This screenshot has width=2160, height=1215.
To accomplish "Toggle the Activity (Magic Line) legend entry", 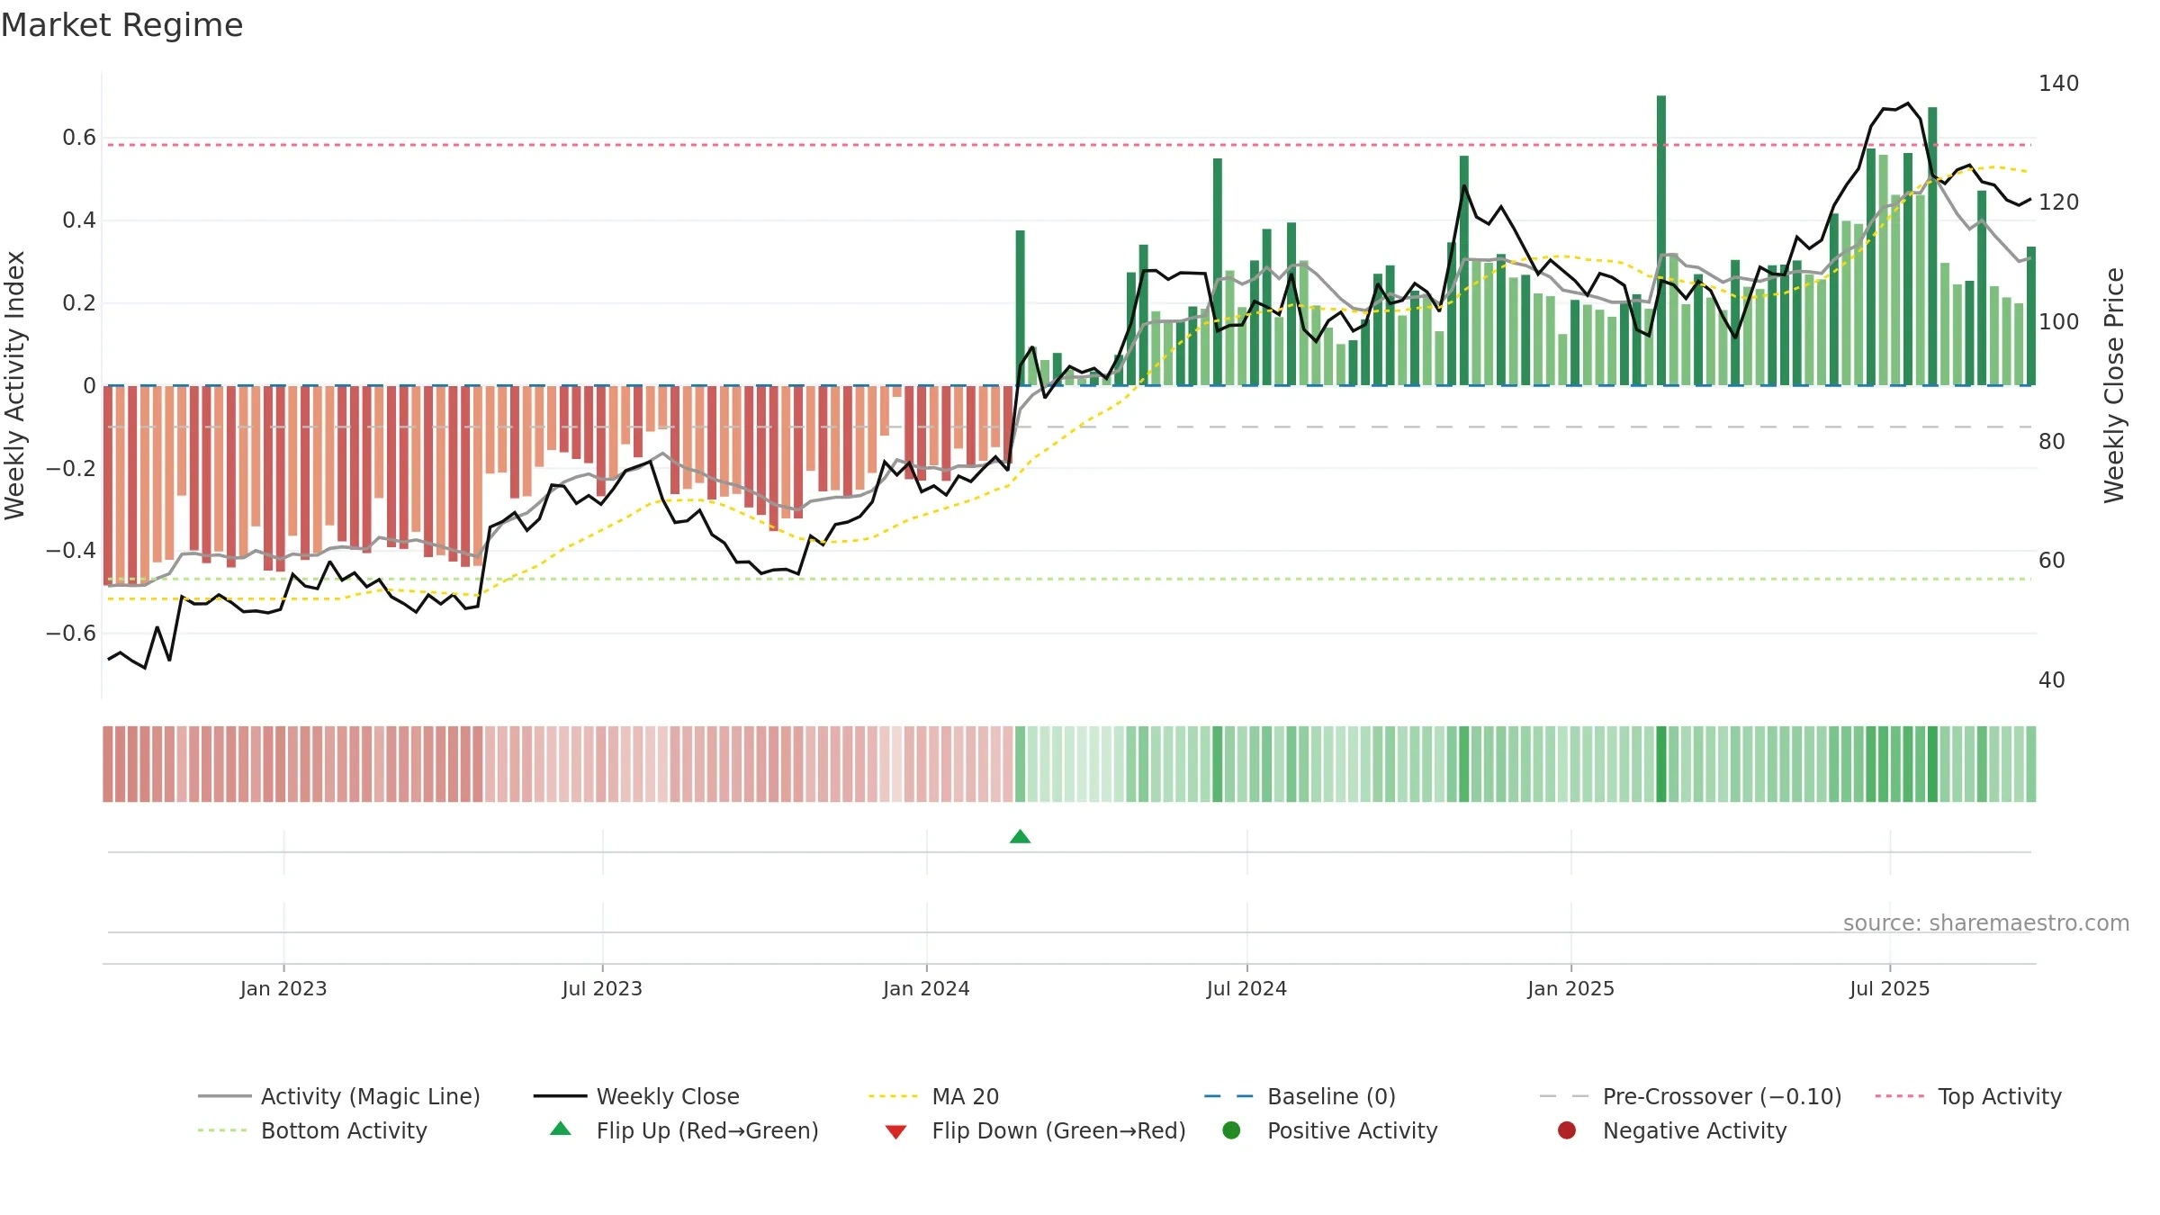I will pyautogui.click(x=339, y=1096).
